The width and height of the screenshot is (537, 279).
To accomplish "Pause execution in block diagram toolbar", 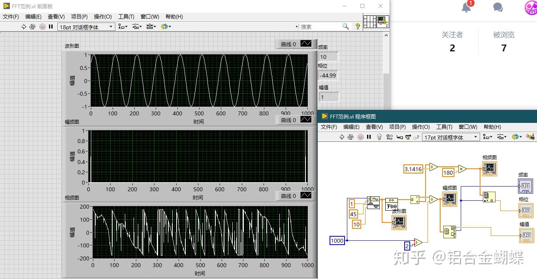I will pyautogui.click(x=369, y=137).
